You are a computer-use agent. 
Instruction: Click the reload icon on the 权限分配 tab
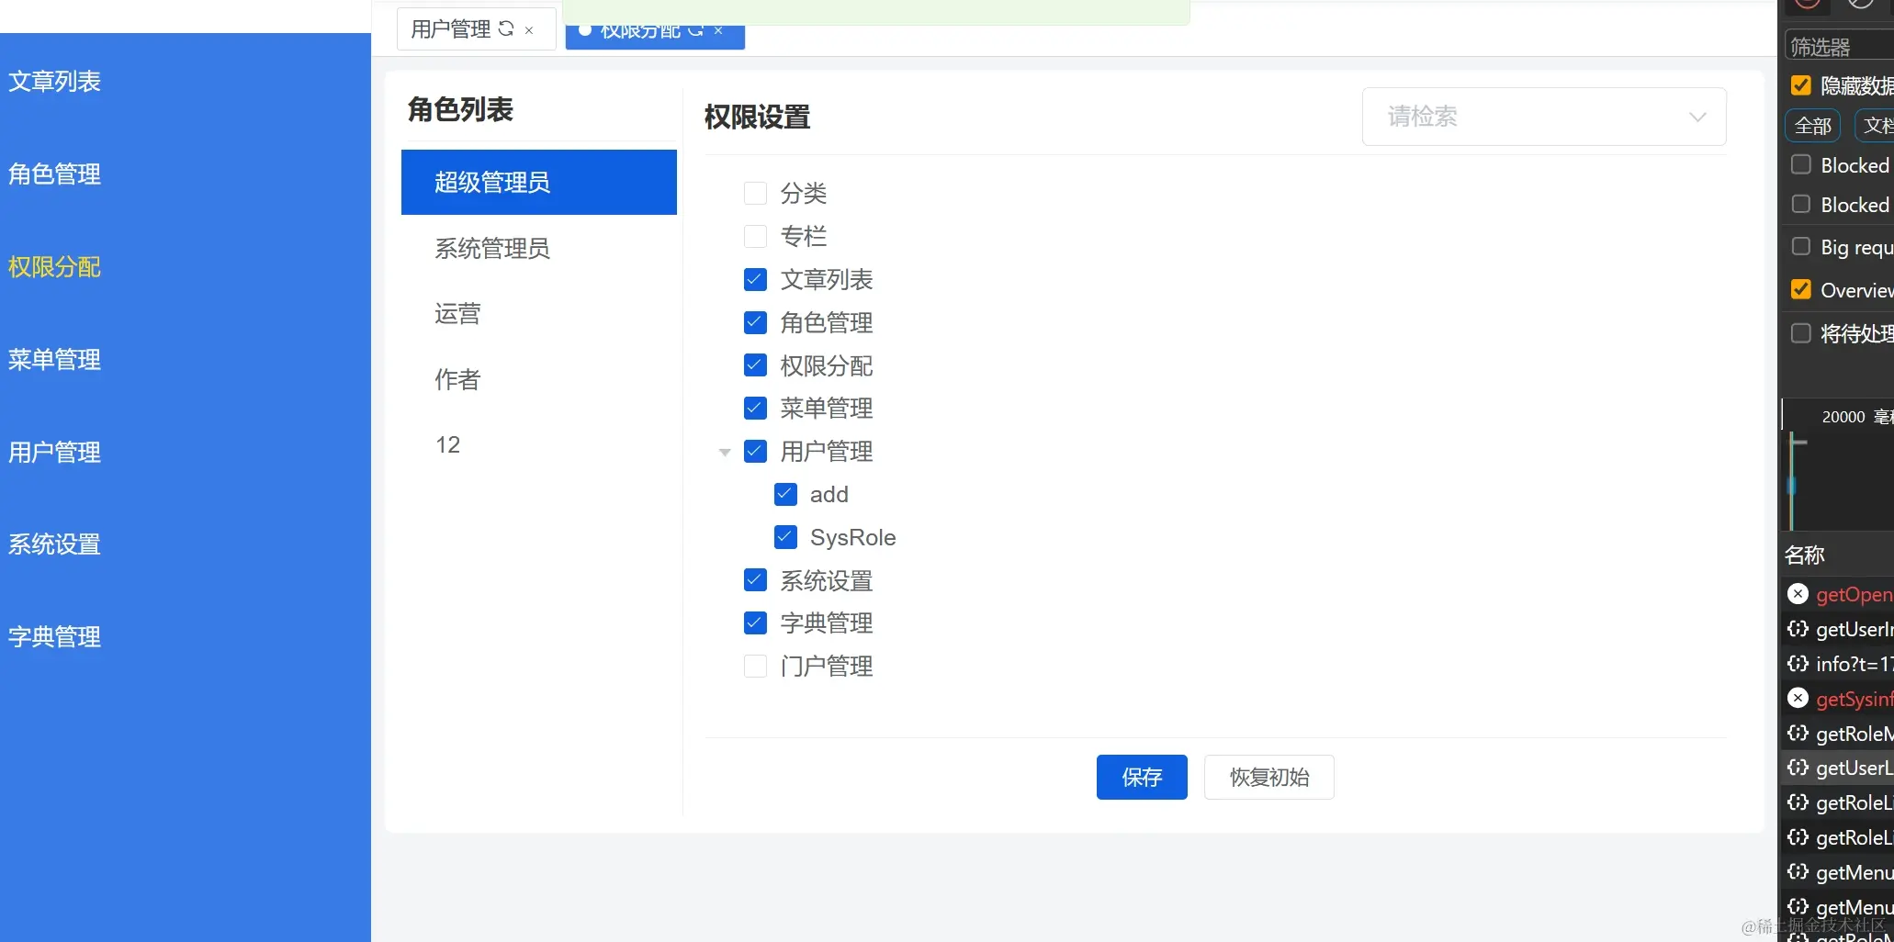click(x=695, y=30)
